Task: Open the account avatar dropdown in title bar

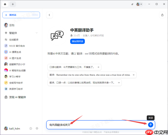Action: [x=139, y=4]
